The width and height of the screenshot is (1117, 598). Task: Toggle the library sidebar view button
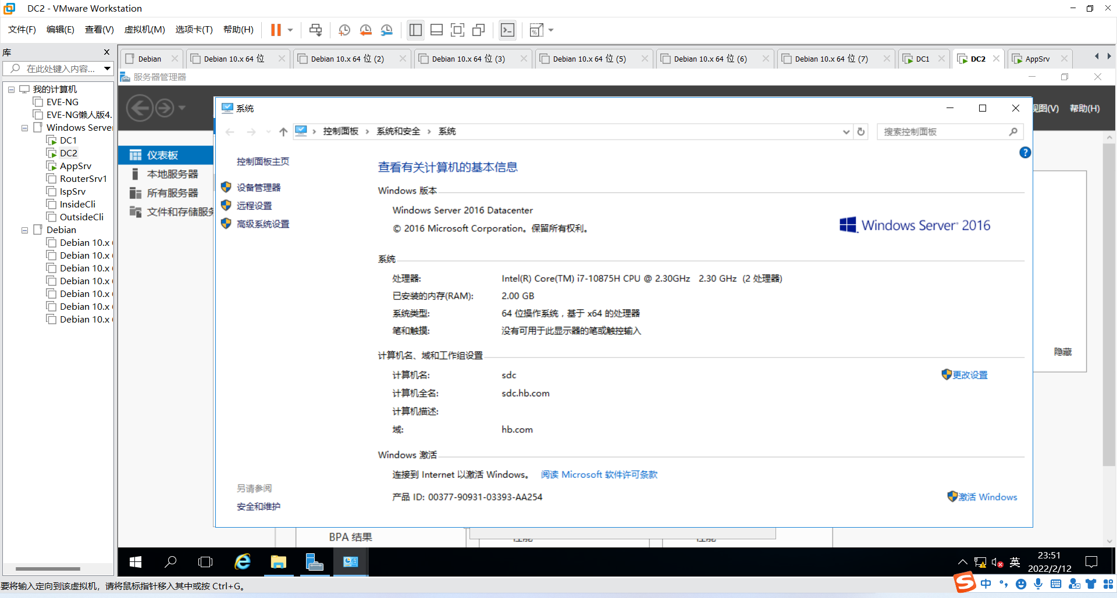click(415, 30)
